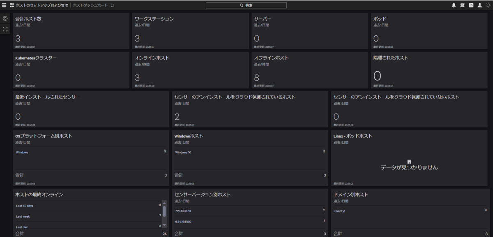Click total hosts count 3 under 合計ホスト数

click(18, 39)
